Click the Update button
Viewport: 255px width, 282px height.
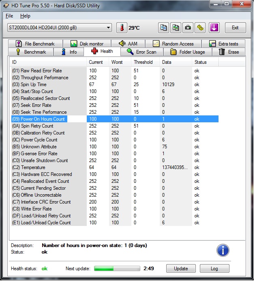181,269
